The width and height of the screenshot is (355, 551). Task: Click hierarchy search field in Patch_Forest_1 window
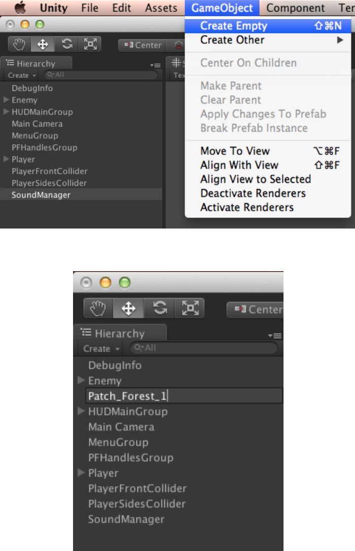204,348
